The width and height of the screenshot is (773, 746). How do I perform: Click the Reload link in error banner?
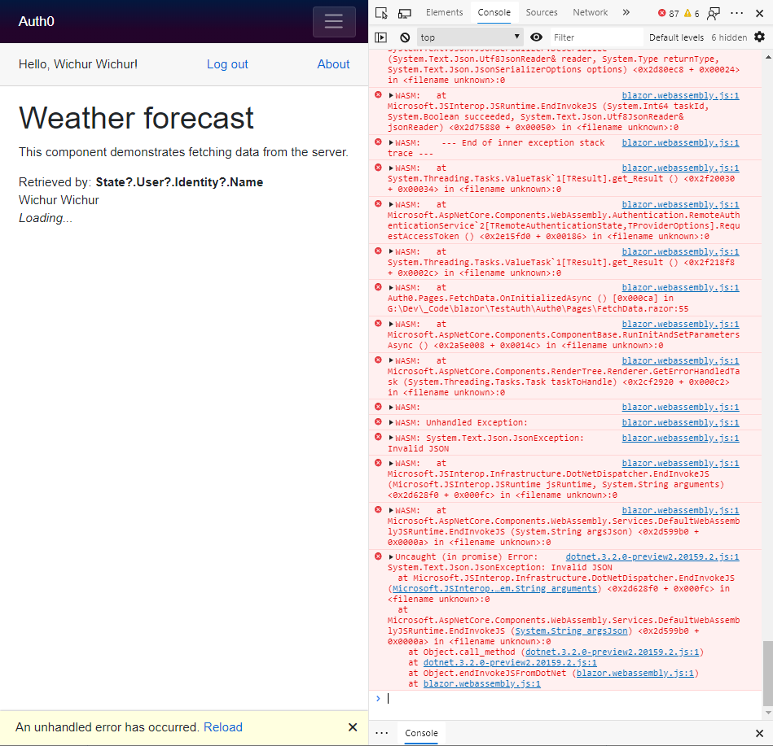pyautogui.click(x=223, y=727)
